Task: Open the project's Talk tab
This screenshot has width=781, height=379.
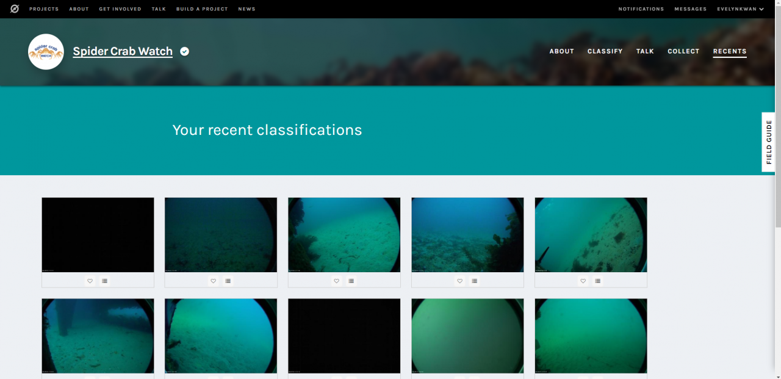Action: coord(645,51)
